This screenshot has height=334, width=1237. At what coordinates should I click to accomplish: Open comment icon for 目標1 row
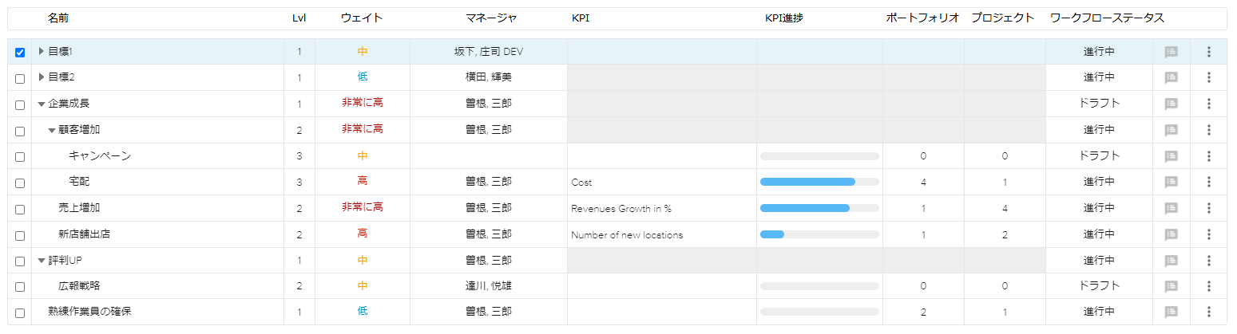click(1171, 52)
